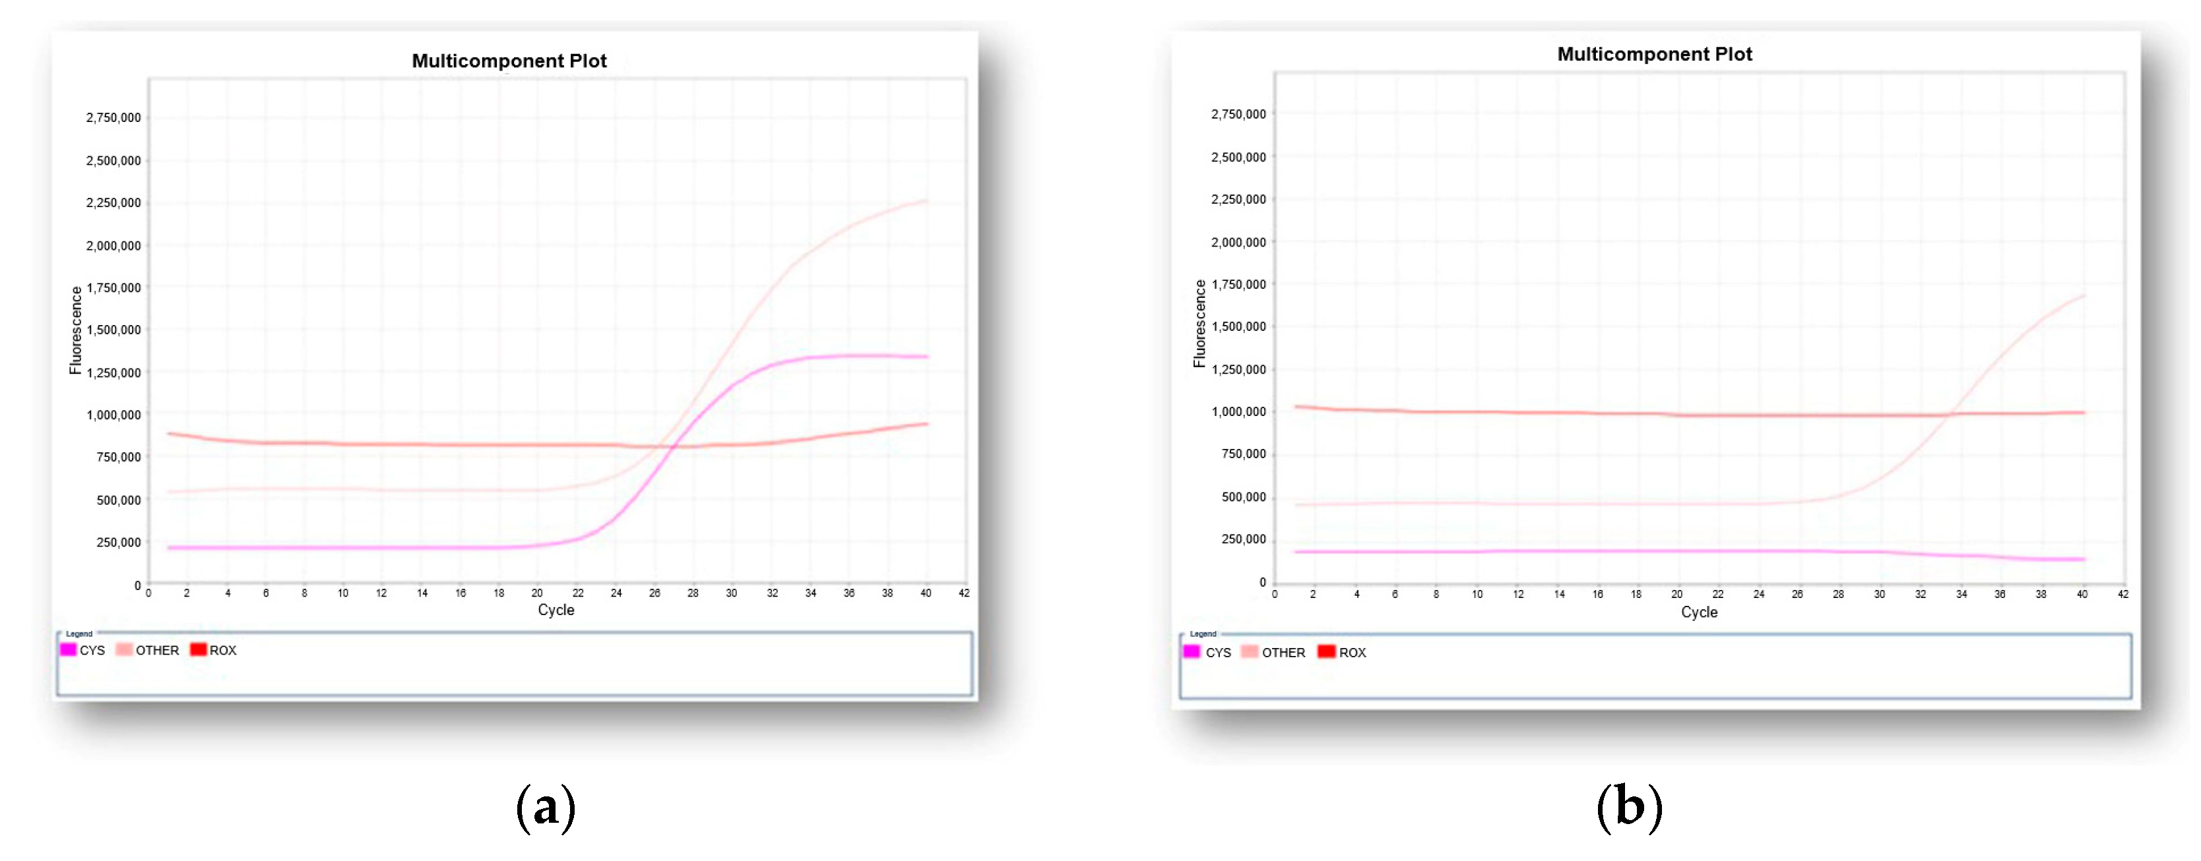This screenshot has height=861, width=2201.
Task: Click the Cycle axis label on left plot
Action: coord(556,610)
